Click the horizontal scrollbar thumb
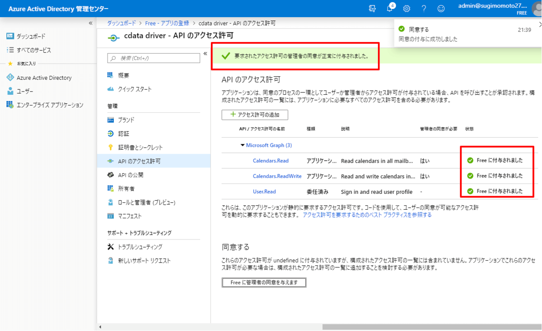Viewport: 542px width, 331px height. (432, 327)
